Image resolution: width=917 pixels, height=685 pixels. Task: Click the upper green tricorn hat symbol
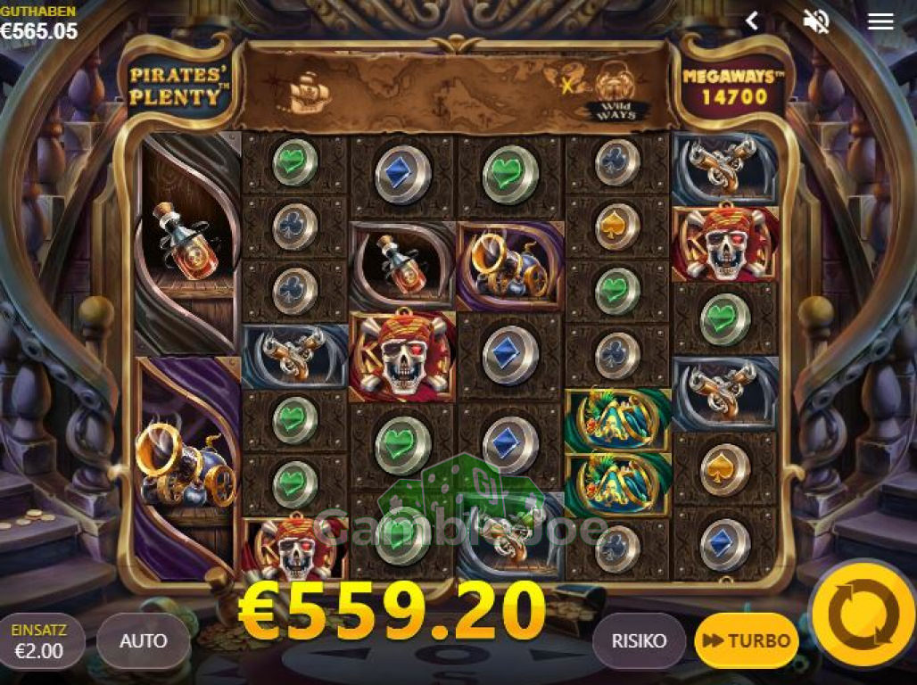(x=617, y=419)
